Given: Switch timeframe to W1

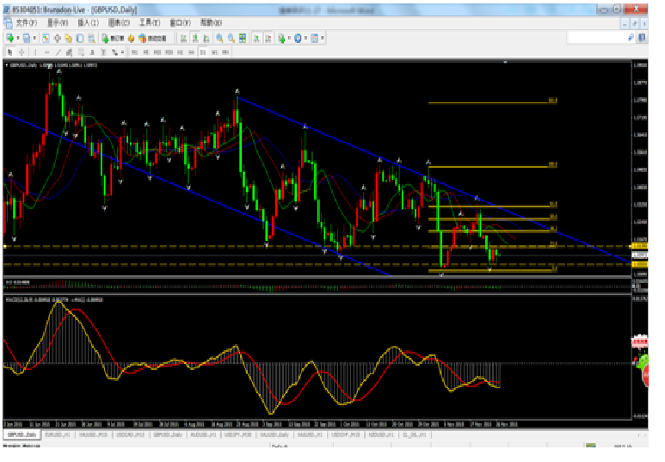Looking at the screenshot, I should click(214, 52).
